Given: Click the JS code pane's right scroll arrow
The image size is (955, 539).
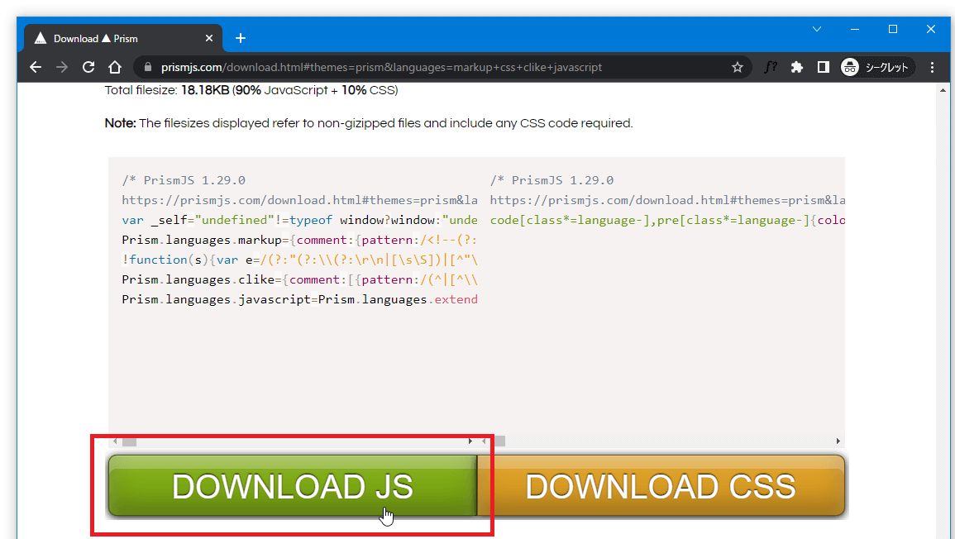Looking at the screenshot, I should [x=470, y=441].
